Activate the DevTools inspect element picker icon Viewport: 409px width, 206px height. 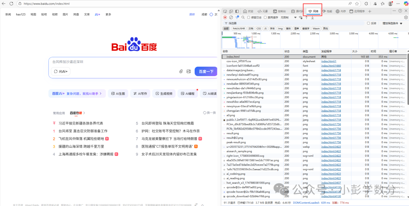pos(225,11)
